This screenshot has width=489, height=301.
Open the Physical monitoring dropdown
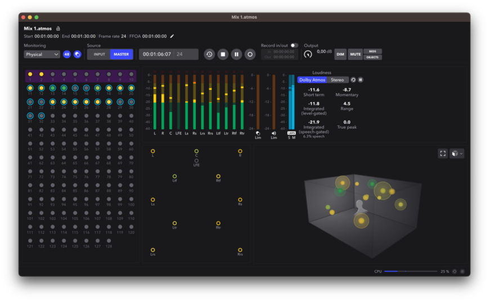(x=42, y=55)
